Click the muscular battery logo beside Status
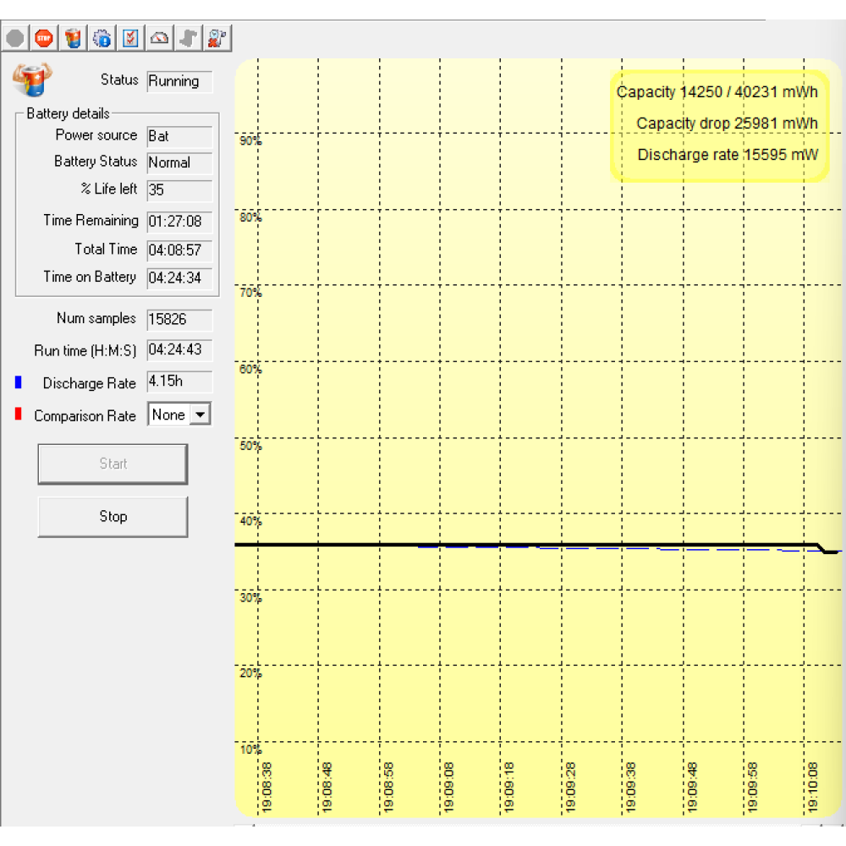 click(x=32, y=81)
